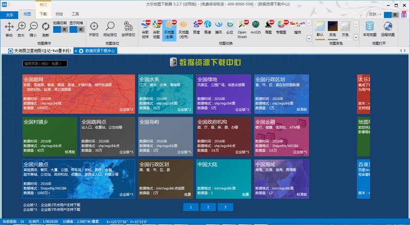Expand the map source list dropdown

309,39
